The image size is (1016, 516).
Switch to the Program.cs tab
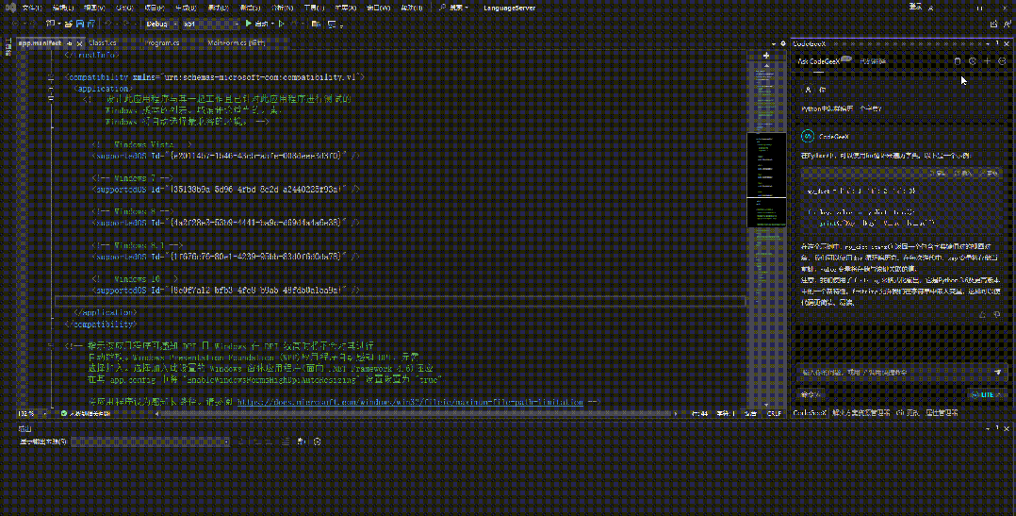[163, 43]
